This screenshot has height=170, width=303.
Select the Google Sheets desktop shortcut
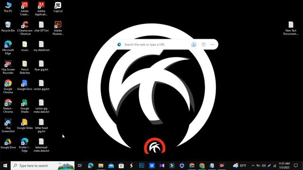[x=25, y=106]
